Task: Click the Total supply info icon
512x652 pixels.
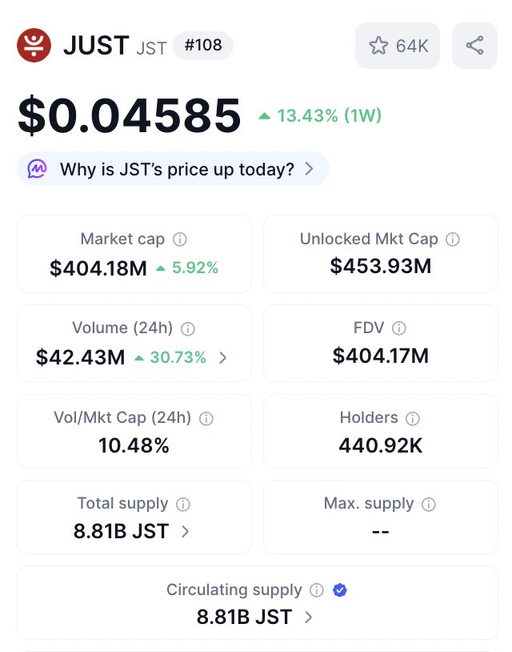Action: (x=183, y=505)
